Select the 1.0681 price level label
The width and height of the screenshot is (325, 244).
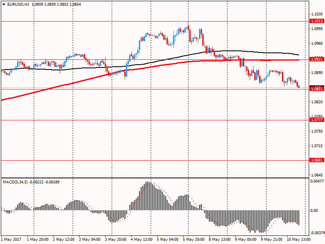317,160
